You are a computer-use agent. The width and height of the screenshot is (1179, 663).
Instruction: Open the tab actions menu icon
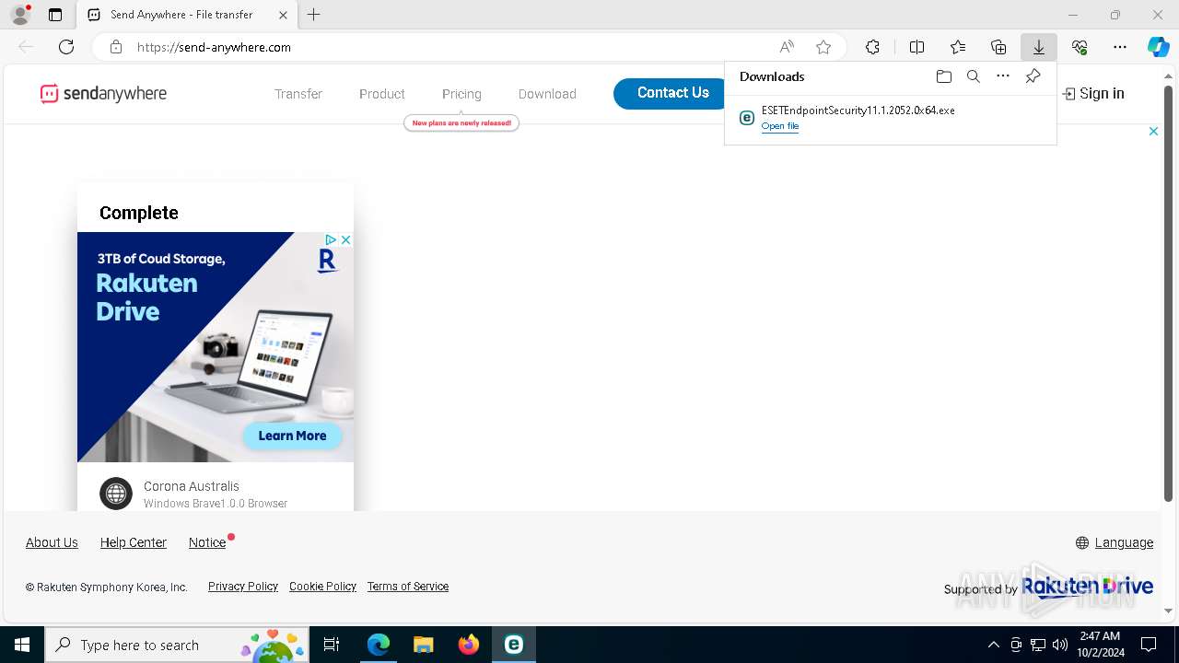55,15
